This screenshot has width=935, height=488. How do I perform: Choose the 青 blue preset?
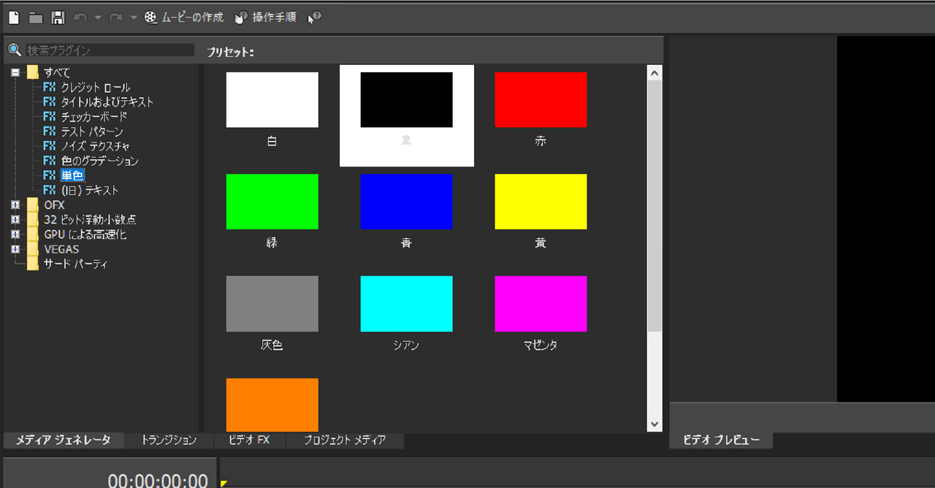click(406, 202)
